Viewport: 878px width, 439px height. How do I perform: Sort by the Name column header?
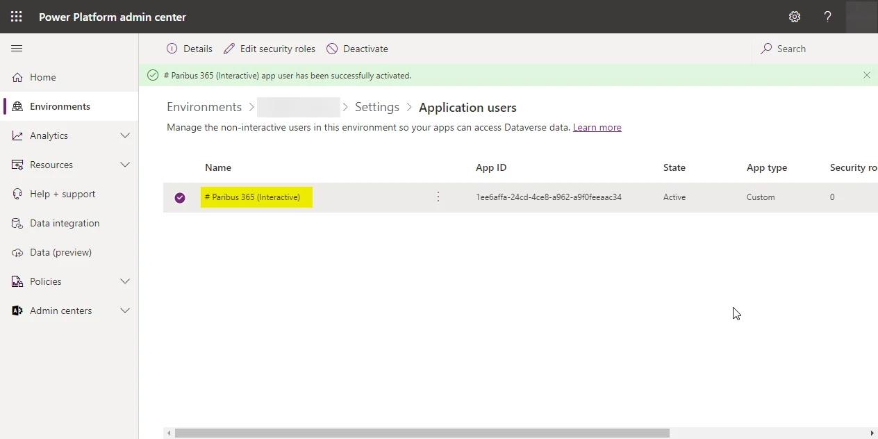[x=218, y=167]
